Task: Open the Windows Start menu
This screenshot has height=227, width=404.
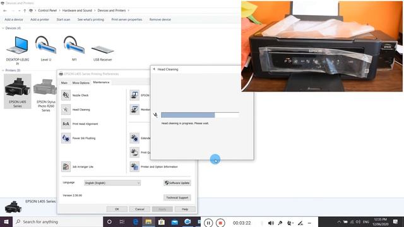Action: coord(6,221)
